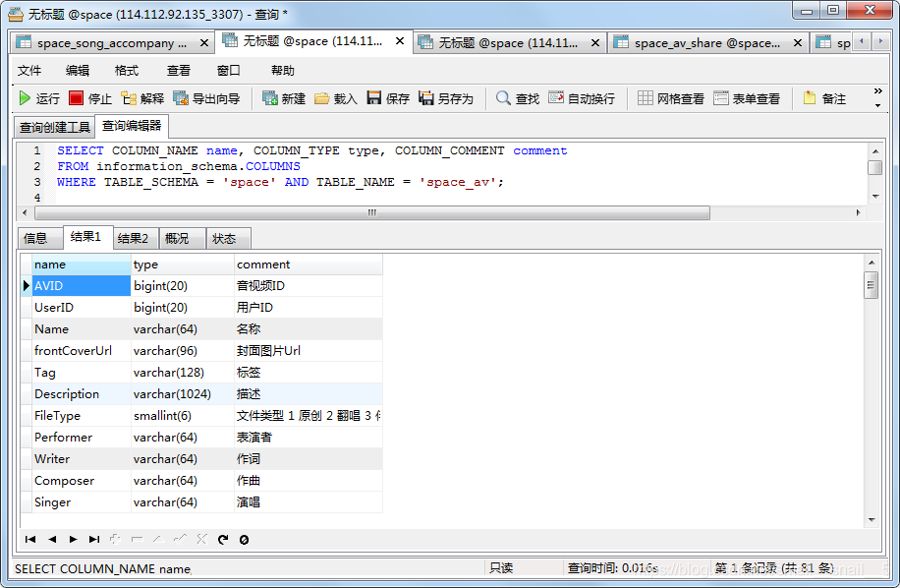The height and width of the screenshot is (588, 900).
Task: Select the 结果1 tab
Action: (87, 237)
